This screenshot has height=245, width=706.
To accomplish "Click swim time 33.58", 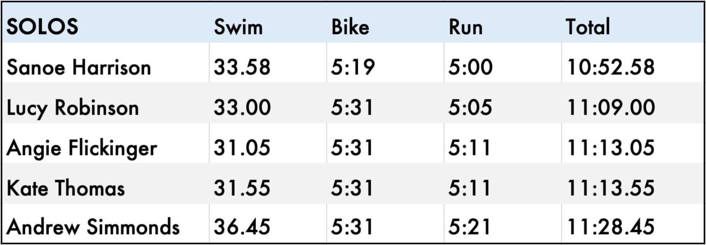I will pos(242,68).
